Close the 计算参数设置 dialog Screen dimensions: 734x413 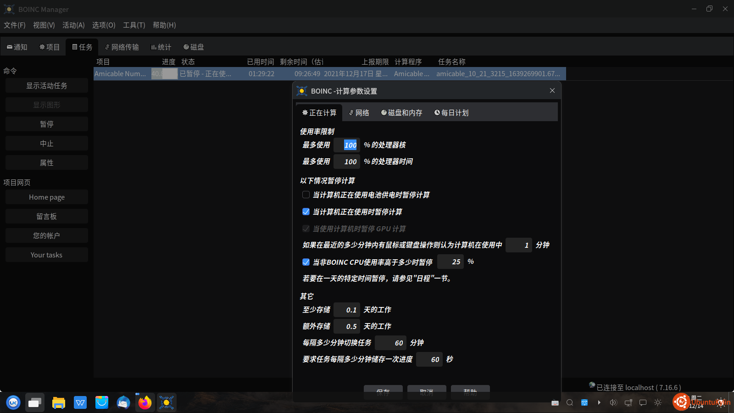coord(552,90)
